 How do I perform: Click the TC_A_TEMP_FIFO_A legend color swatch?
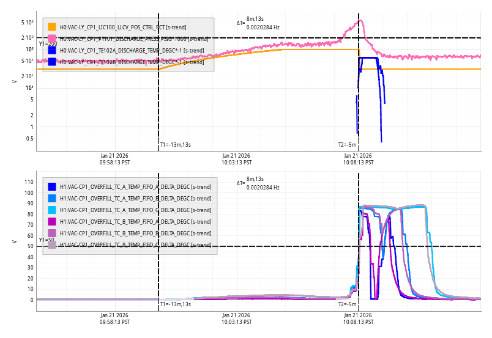tap(52, 186)
